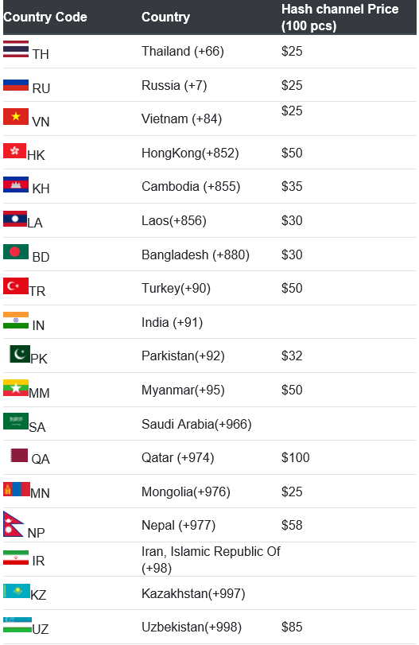Select the Uzbekistan $85 price cell

[292, 627]
